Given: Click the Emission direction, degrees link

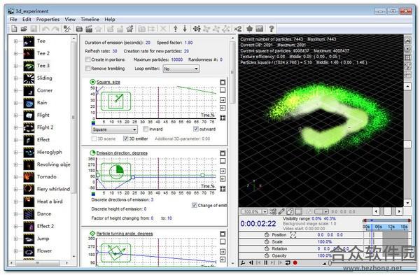Looking at the screenshot, I should [x=122, y=153].
